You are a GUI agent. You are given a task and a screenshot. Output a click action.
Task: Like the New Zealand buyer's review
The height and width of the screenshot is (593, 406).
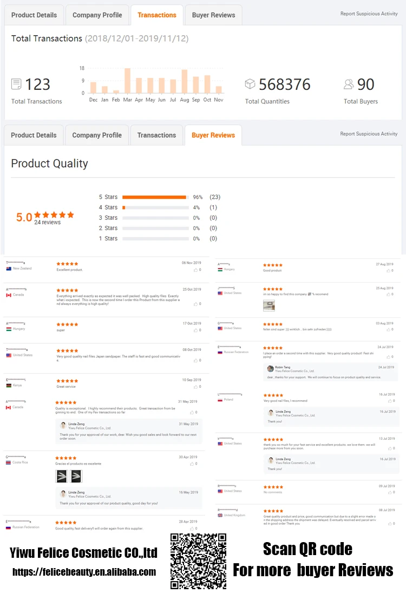[x=196, y=270]
